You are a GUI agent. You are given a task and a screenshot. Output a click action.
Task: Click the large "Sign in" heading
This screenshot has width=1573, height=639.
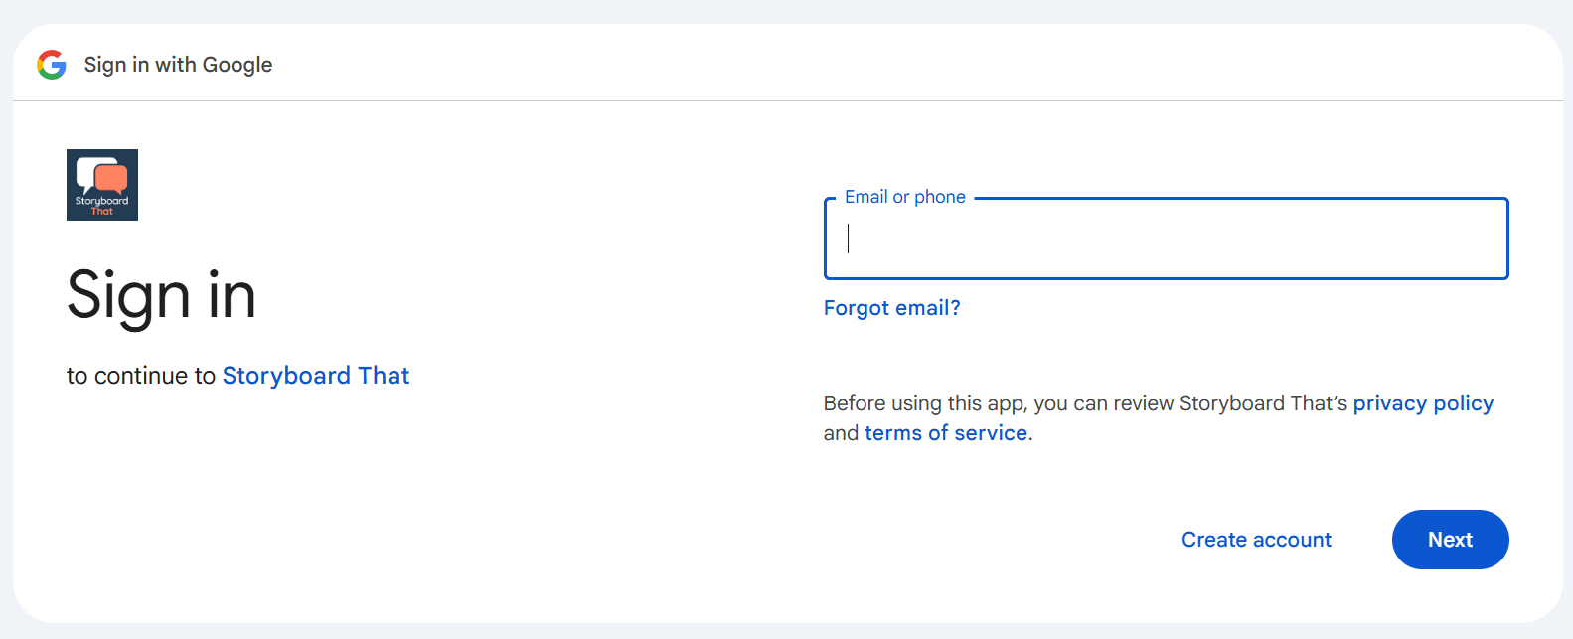(162, 295)
